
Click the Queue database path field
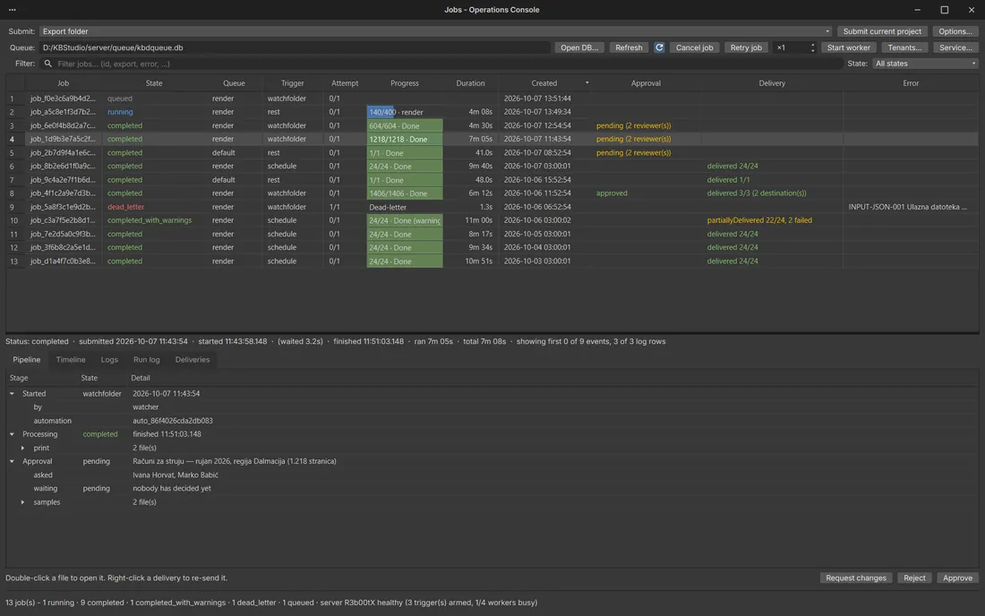[x=295, y=47]
